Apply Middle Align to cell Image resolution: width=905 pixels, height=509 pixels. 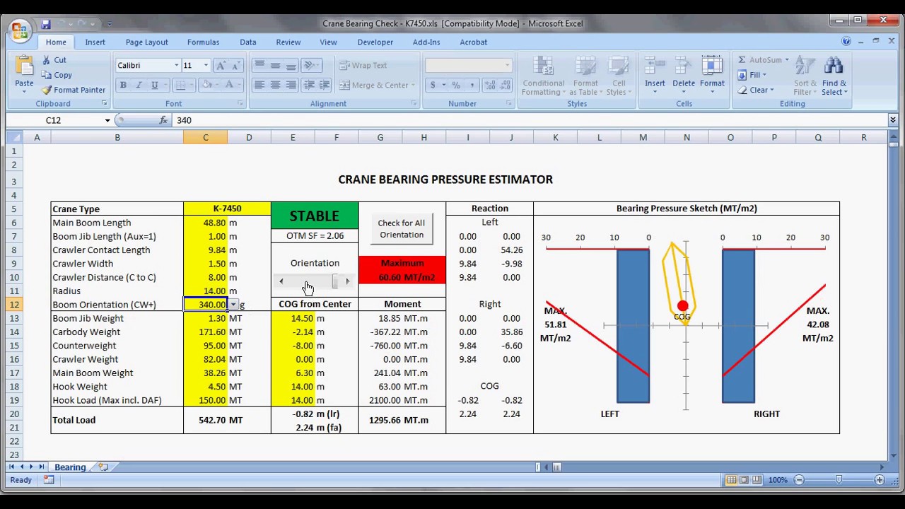coord(275,65)
